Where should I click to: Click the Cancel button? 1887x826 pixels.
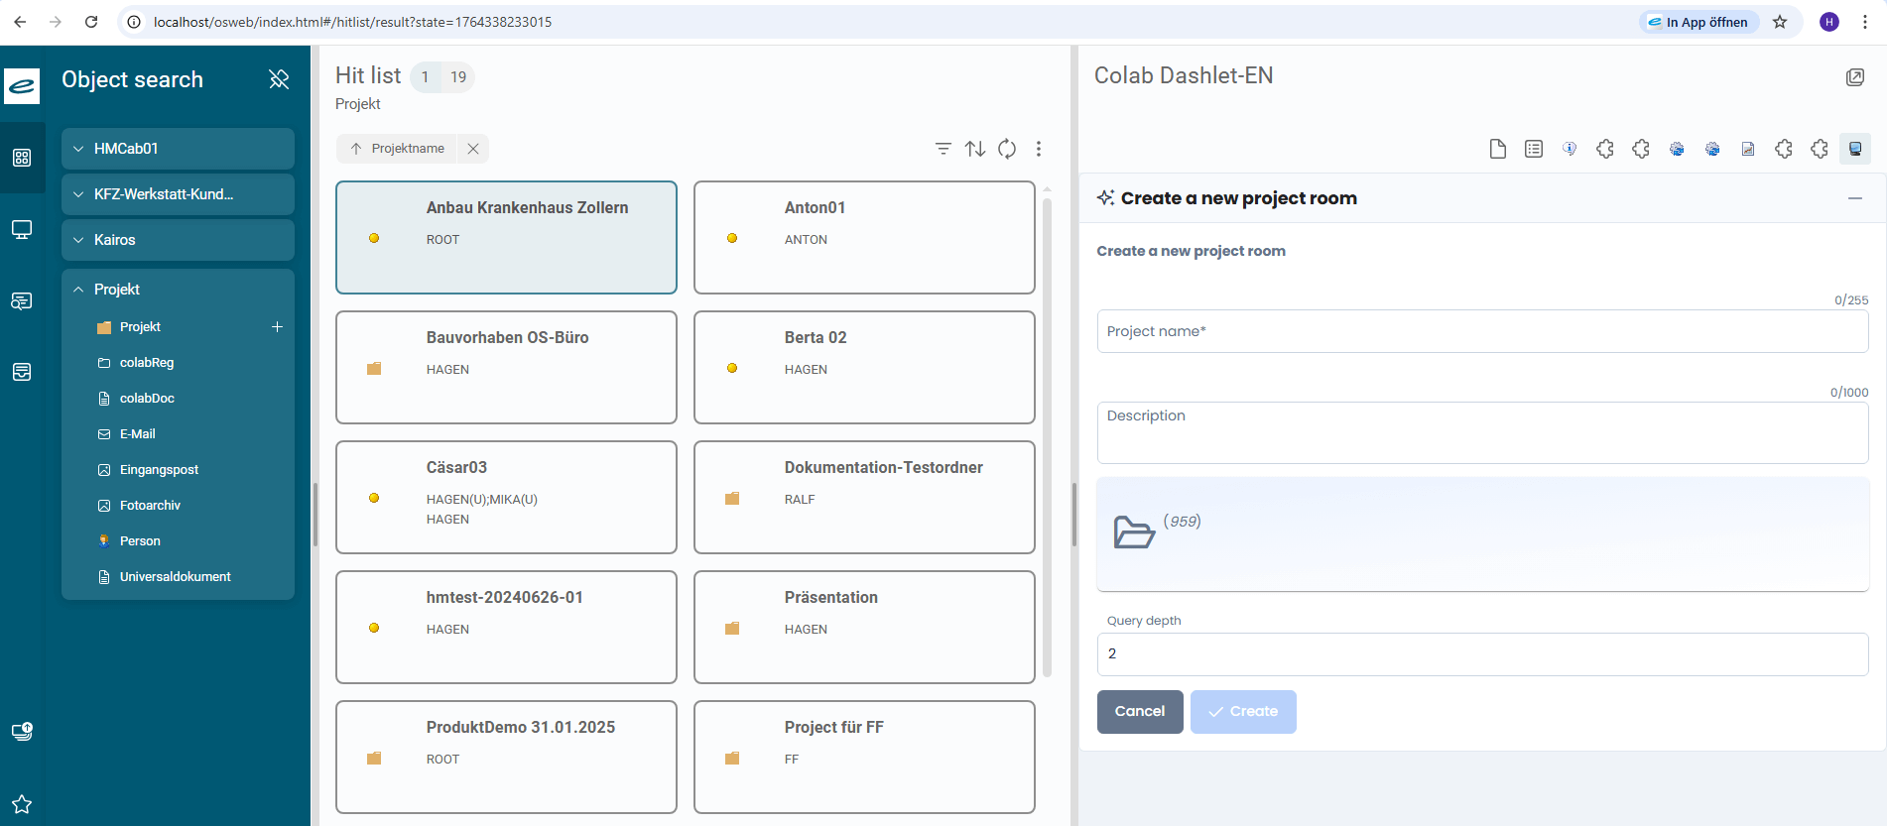(x=1140, y=712)
